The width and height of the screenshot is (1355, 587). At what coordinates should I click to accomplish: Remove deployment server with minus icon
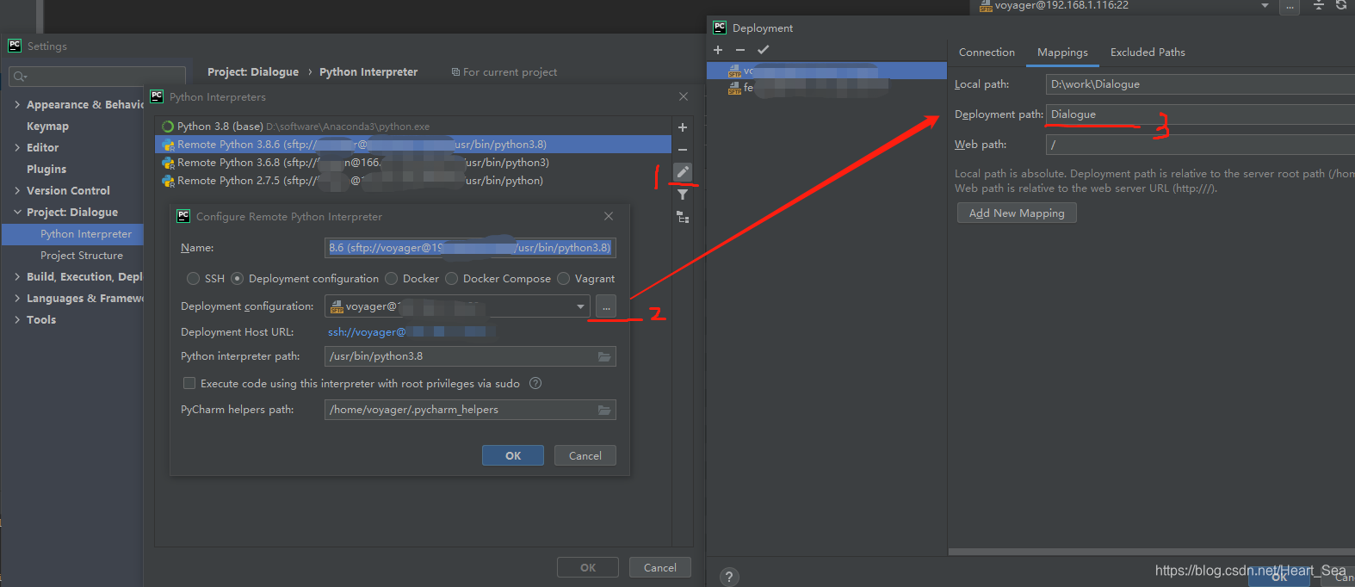[x=740, y=50]
